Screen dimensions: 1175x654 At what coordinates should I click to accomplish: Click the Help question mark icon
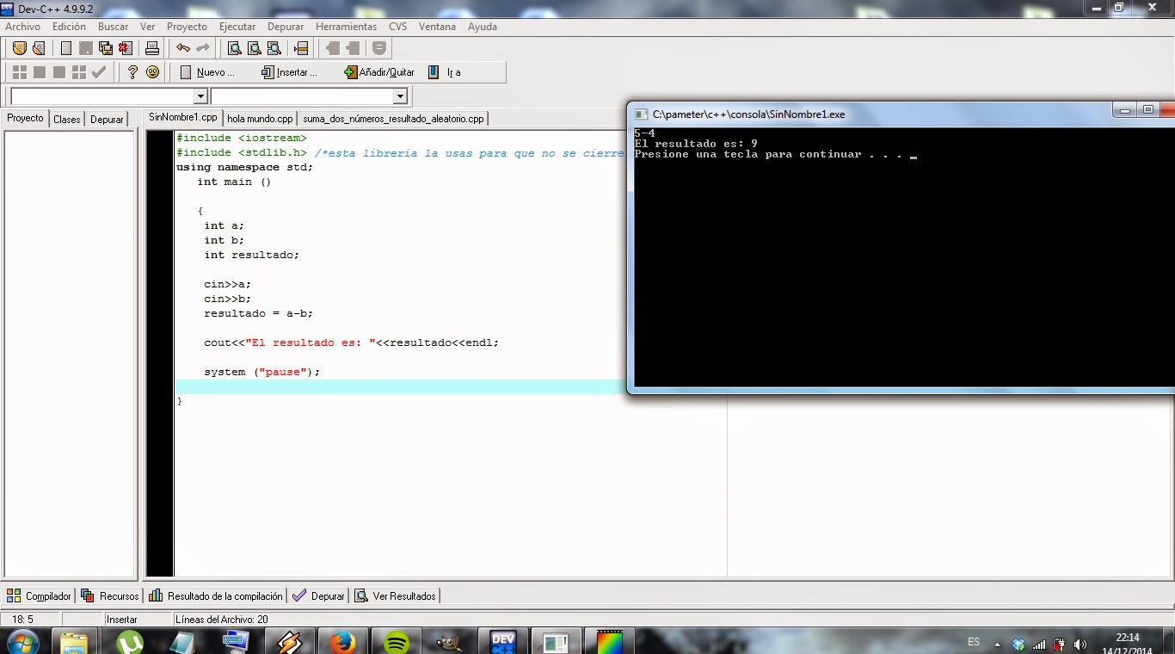point(132,72)
